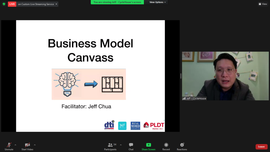Click the participant count number 34
The image size is (270, 152).
point(114,144)
